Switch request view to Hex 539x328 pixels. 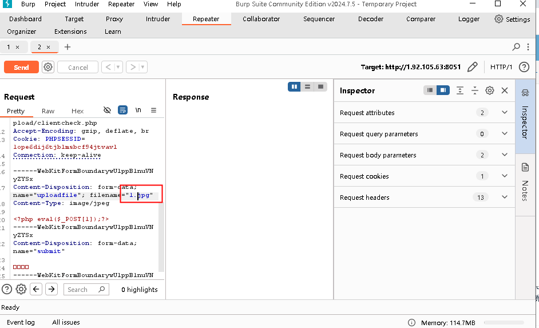click(77, 110)
